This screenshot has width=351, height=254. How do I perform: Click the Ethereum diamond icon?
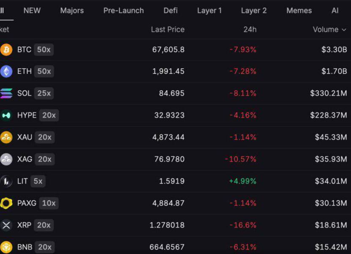point(6,72)
